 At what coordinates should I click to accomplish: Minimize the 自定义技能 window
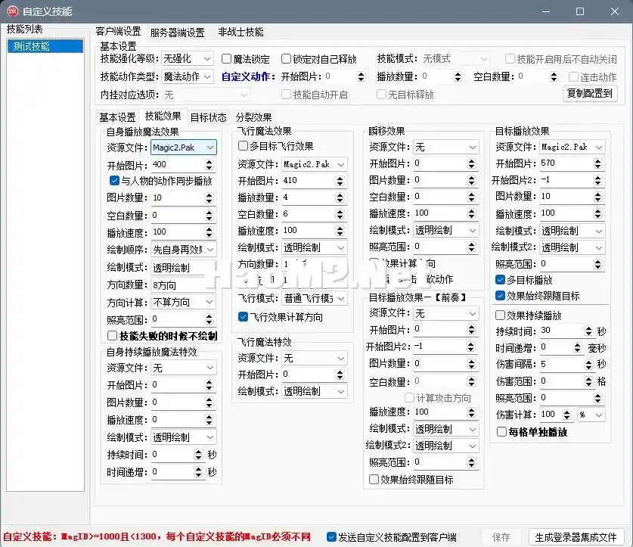[546, 11]
